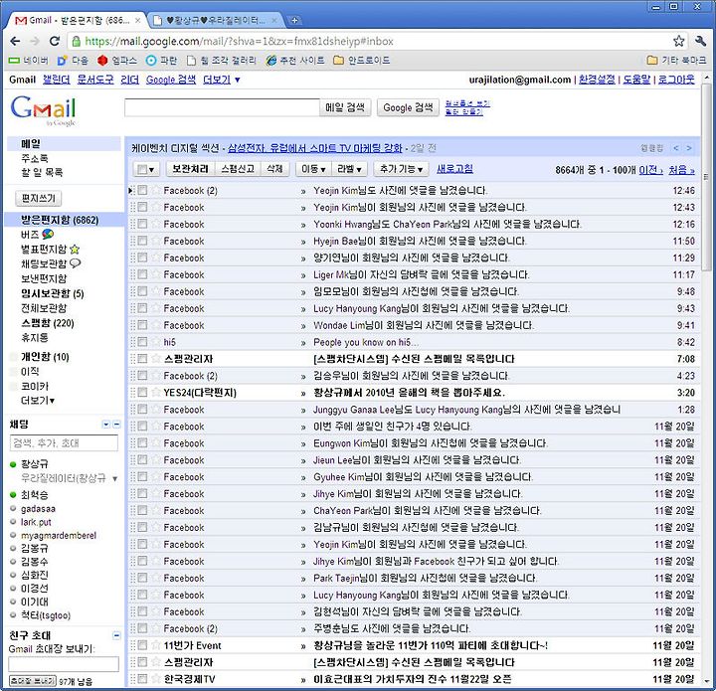Open the 추천 사이트 bookmark
This screenshot has width=716, height=691.
point(295,61)
